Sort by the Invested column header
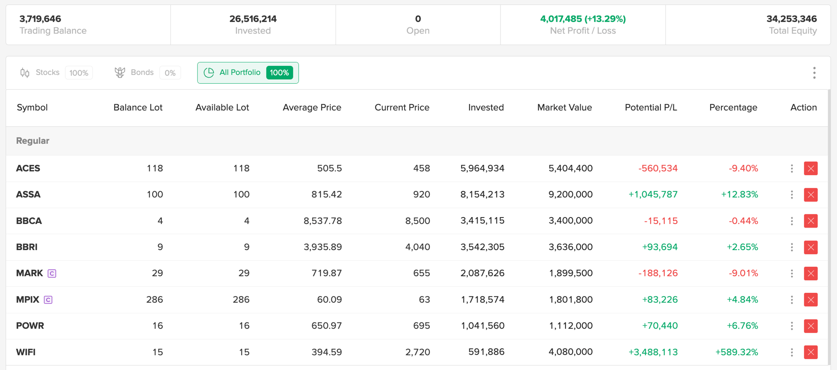Viewport: 837px width, 370px height. (486, 108)
